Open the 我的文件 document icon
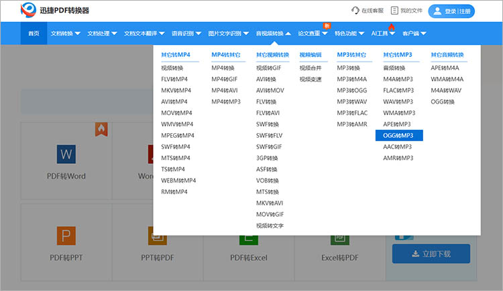 click(394, 11)
